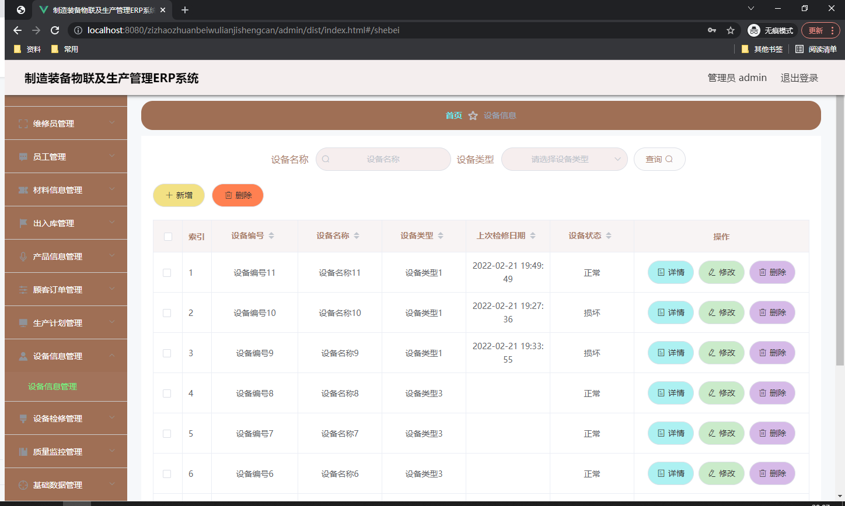
Task: Collapse 设备信息管理 with its up chevron
Action: pyautogui.click(x=112, y=356)
